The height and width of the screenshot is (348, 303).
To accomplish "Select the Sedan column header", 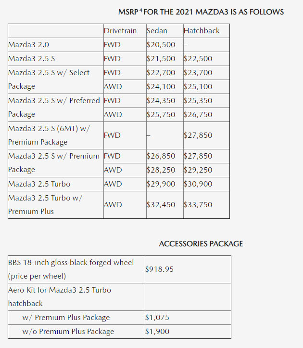I will click(157, 31).
